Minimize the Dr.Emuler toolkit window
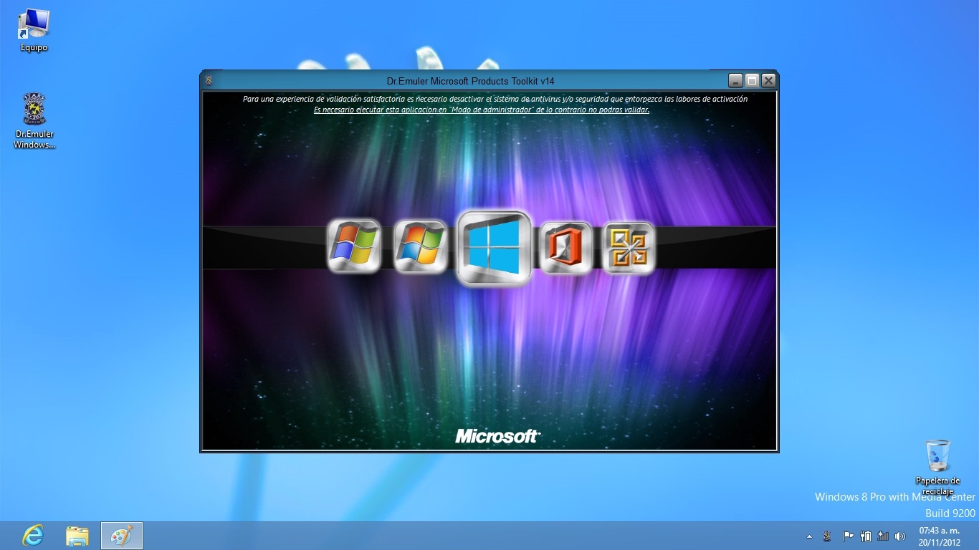The width and height of the screenshot is (979, 550). coord(735,80)
